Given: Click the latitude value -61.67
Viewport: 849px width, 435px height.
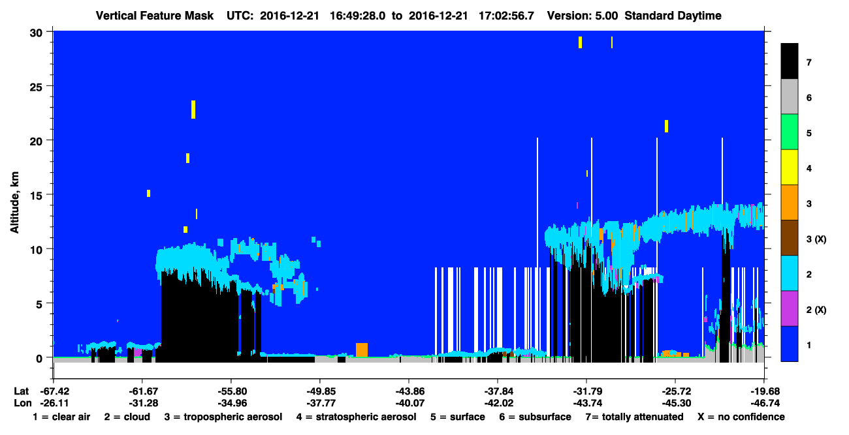Looking at the screenshot, I should tap(142, 391).
